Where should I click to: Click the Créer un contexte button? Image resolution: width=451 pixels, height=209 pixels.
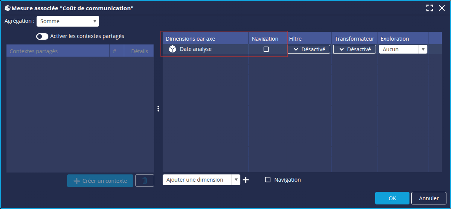(x=100, y=181)
